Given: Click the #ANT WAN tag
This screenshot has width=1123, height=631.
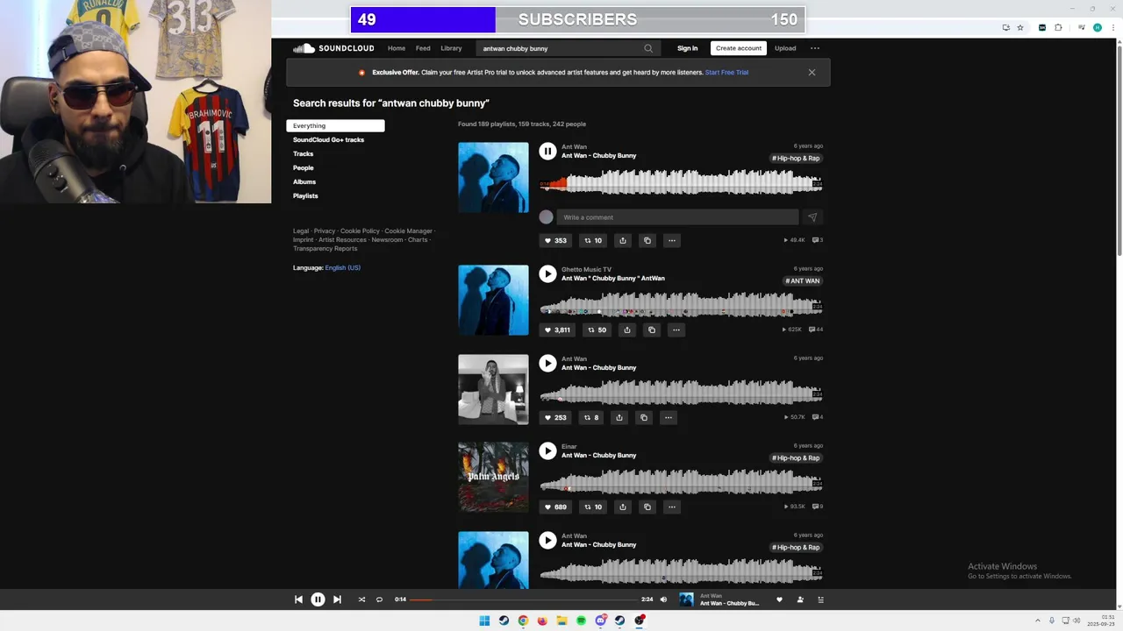Looking at the screenshot, I should pyautogui.click(x=803, y=280).
